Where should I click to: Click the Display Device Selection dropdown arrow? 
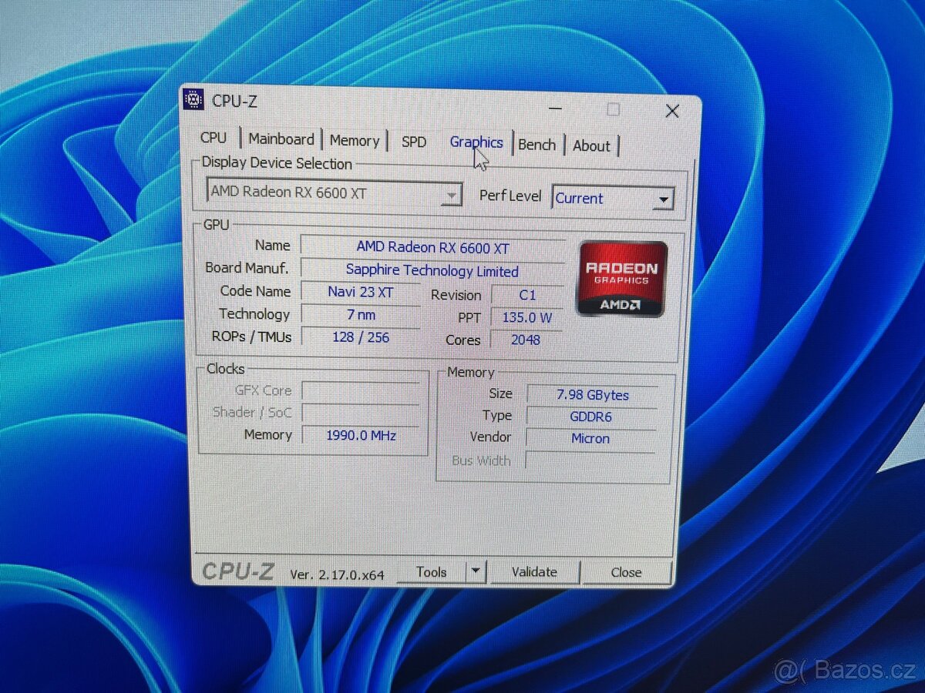point(452,194)
